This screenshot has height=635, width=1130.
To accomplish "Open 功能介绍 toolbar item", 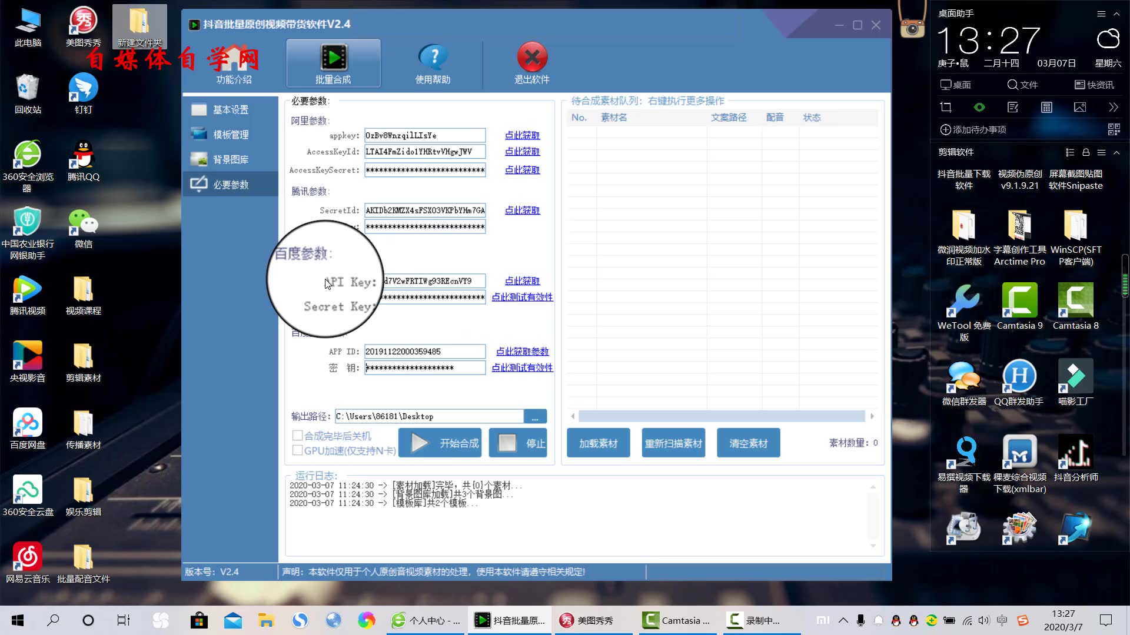I will tap(234, 65).
